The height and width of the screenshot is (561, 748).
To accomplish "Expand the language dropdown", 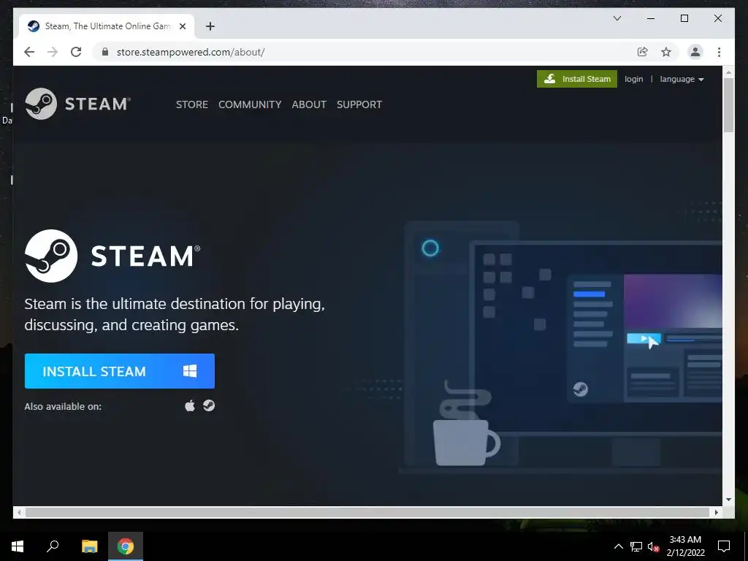I will tap(682, 79).
